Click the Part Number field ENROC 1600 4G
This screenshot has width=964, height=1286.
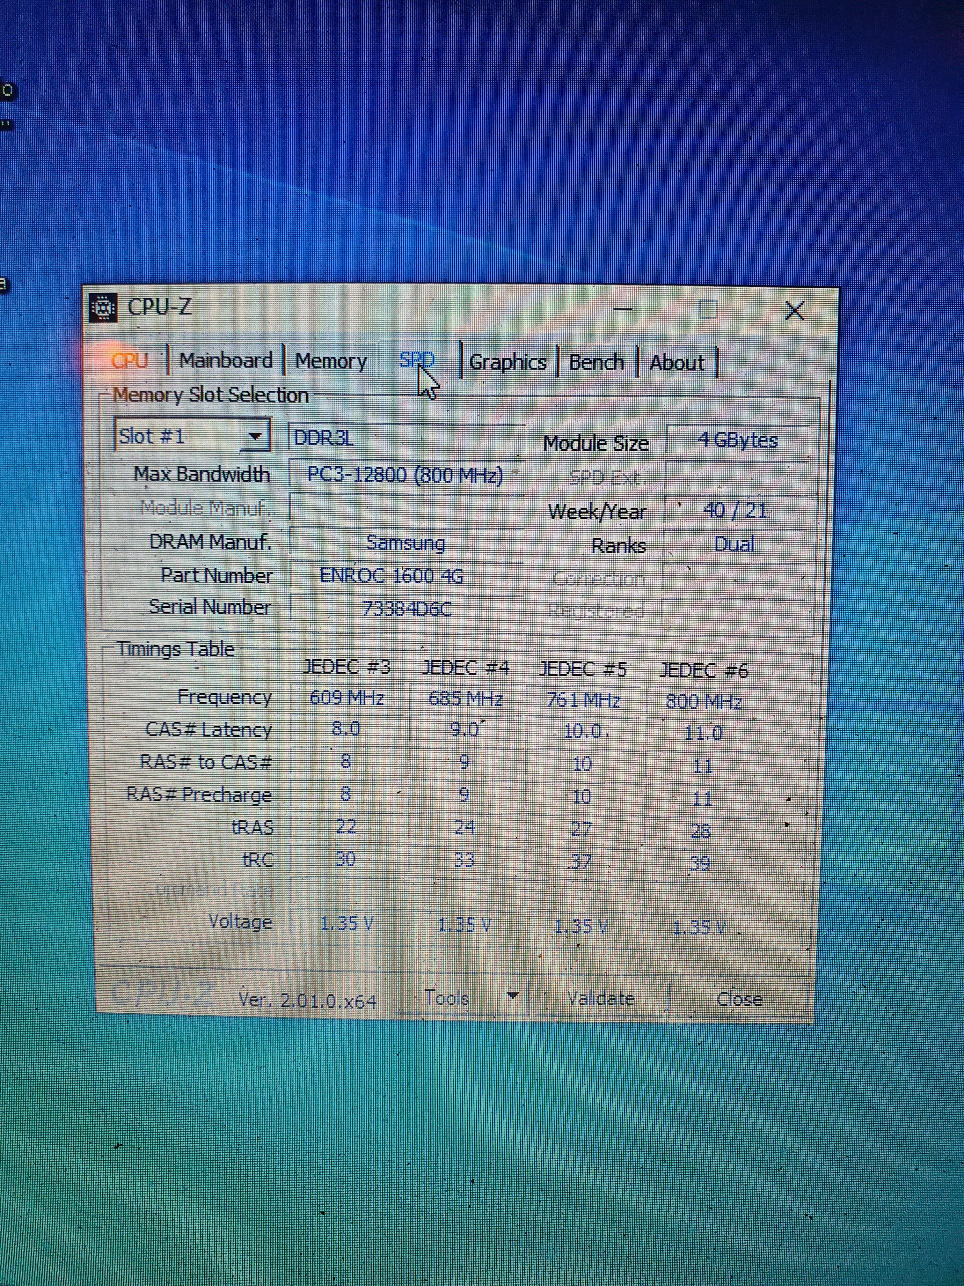pyautogui.click(x=392, y=576)
